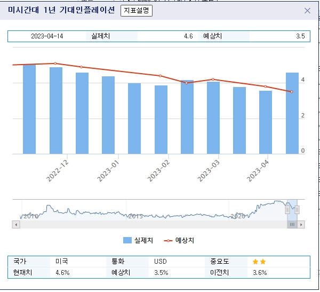Grab the right range handle of navigator

[x=297, y=210]
